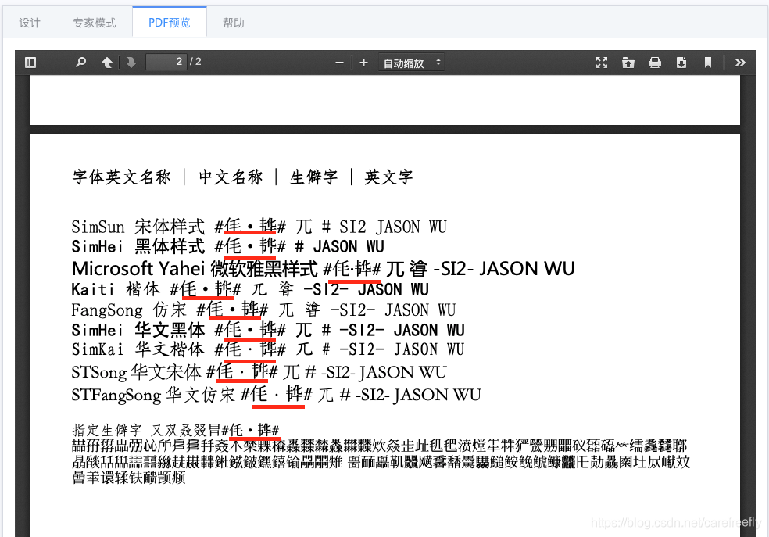769x537 pixels.
Task: Click the text SimHei 华文黑体
Action: pos(138,330)
